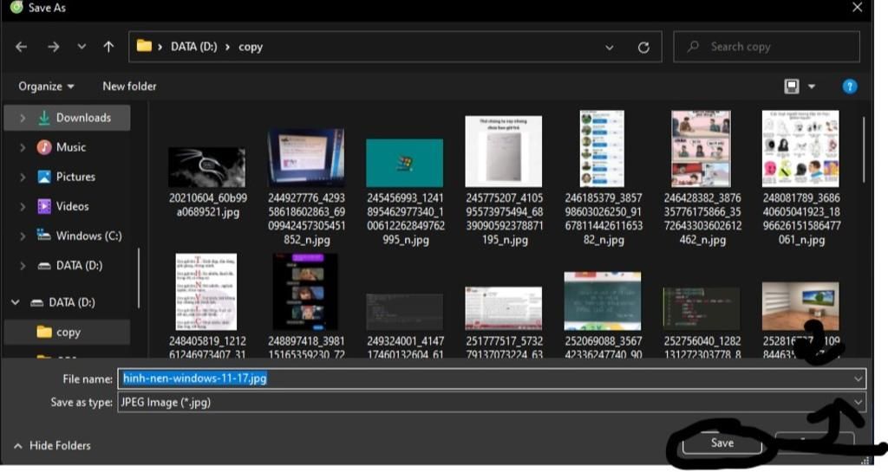Select thumbnail 20210604_60b99a0689521.jpg

tap(206, 167)
